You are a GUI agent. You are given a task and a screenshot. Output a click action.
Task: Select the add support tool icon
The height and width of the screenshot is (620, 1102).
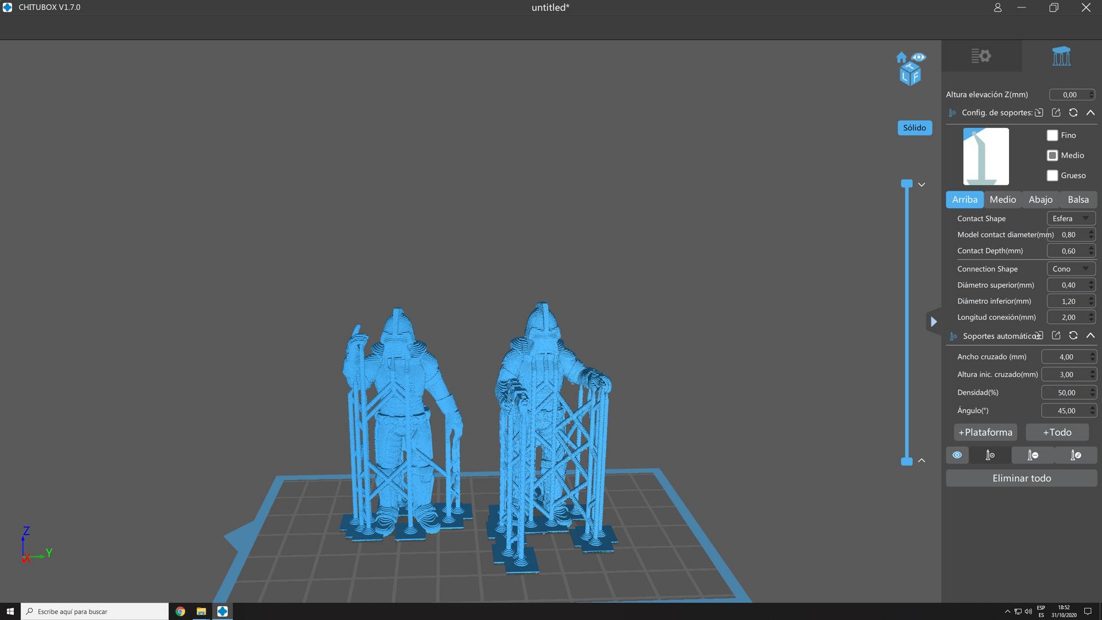coord(990,455)
